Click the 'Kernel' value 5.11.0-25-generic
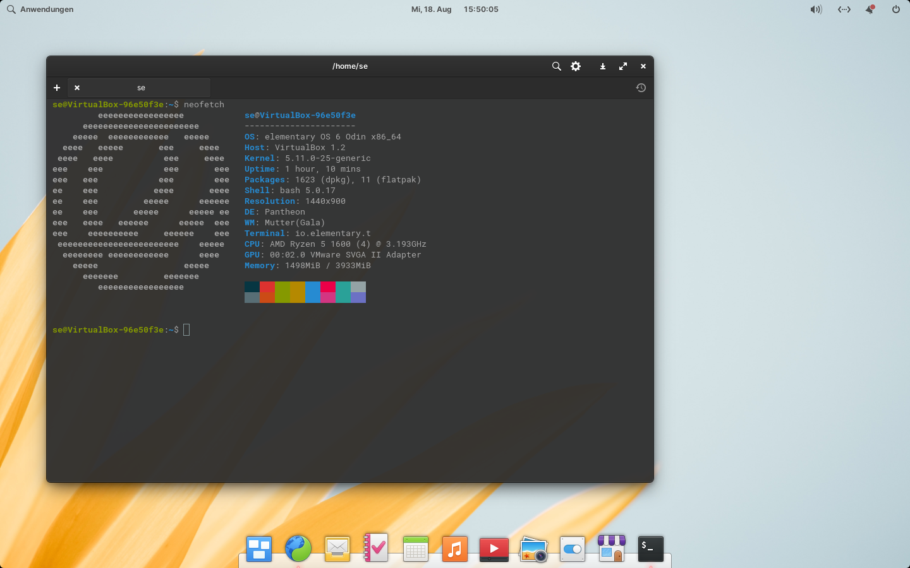Image resolution: width=910 pixels, height=568 pixels. (x=328, y=158)
